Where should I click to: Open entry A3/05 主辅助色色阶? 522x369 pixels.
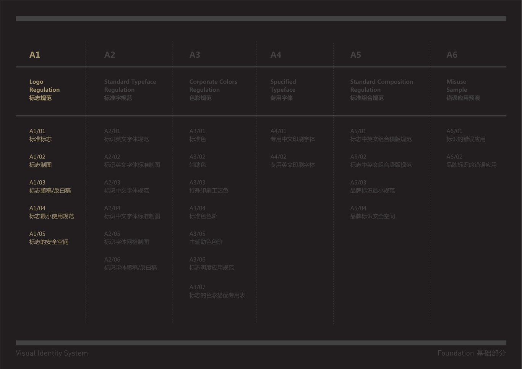pos(206,238)
